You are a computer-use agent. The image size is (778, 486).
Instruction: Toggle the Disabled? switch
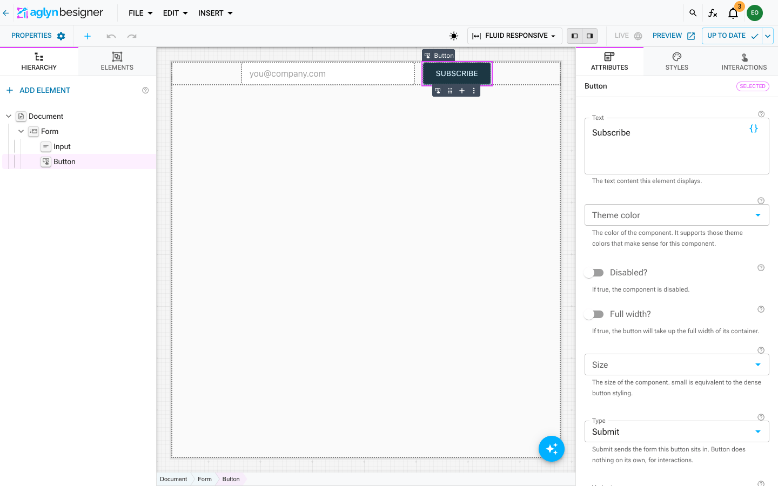point(594,273)
